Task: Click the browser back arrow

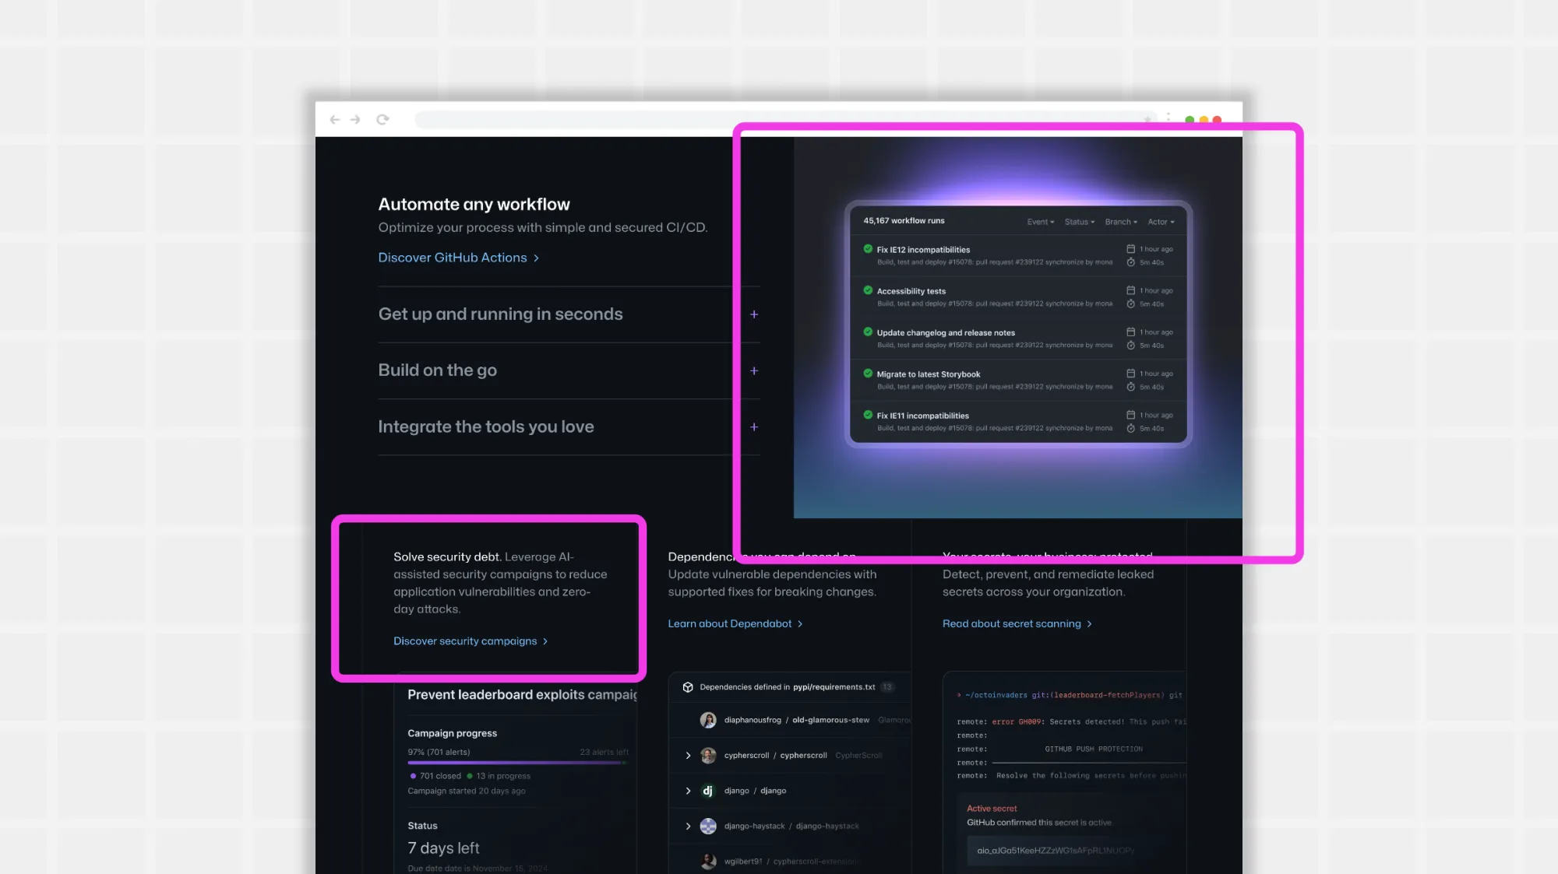Action: click(335, 119)
